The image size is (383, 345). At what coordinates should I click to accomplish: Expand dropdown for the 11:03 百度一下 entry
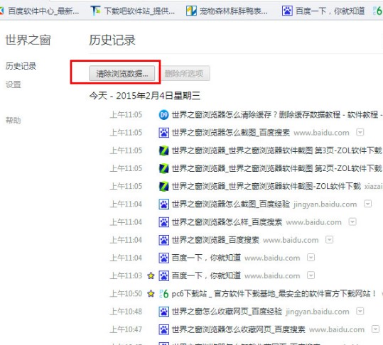tap(311, 275)
